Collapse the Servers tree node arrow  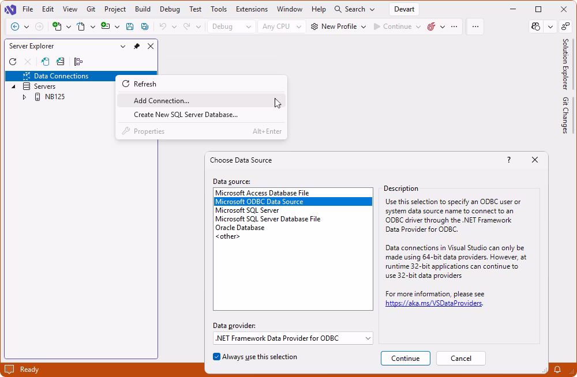pyautogui.click(x=14, y=86)
